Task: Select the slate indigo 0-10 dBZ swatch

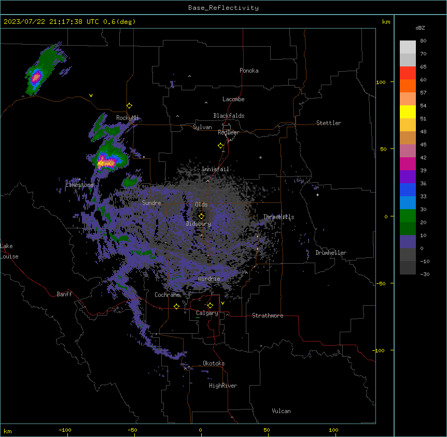Action: (408, 241)
